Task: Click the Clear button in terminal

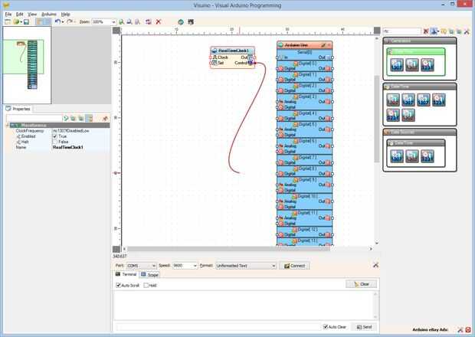Action: tap(362, 284)
